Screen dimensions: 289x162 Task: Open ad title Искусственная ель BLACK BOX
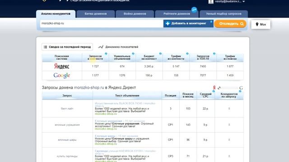[125, 104]
